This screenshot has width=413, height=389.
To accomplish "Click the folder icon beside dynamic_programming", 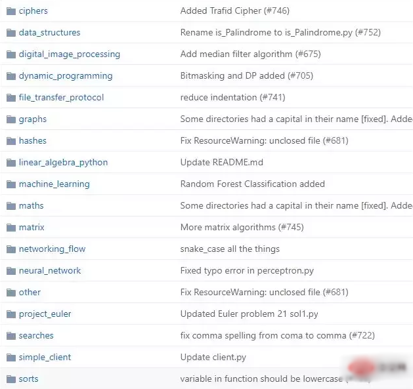I will click(x=11, y=76).
